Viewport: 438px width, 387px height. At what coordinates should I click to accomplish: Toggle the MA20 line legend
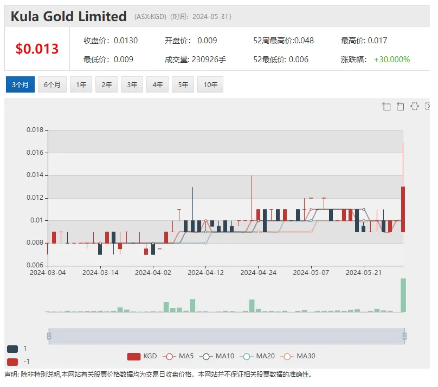257,356
